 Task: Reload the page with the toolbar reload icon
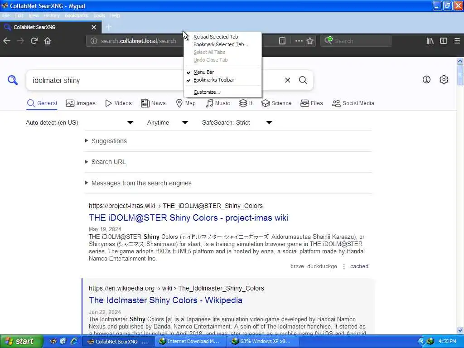tap(34, 41)
